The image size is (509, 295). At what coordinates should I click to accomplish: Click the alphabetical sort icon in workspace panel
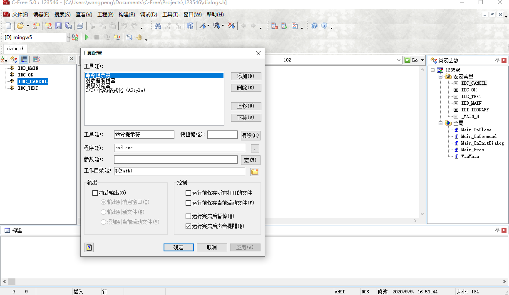click(5, 59)
